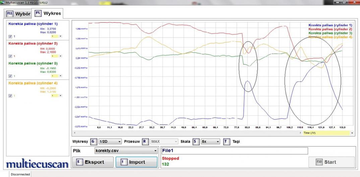Click the I shortcut icon on Import
The height and width of the screenshot is (177, 360).
[x=124, y=162]
